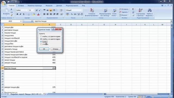The width and height of the screenshot is (174, 98).
Task: Switch to Page Break Preview in status bar
Action: click(x=144, y=97)
